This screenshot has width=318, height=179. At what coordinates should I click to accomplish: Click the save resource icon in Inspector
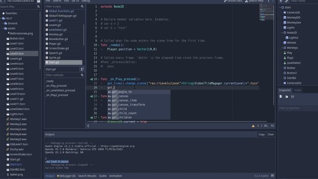(293, 96)
